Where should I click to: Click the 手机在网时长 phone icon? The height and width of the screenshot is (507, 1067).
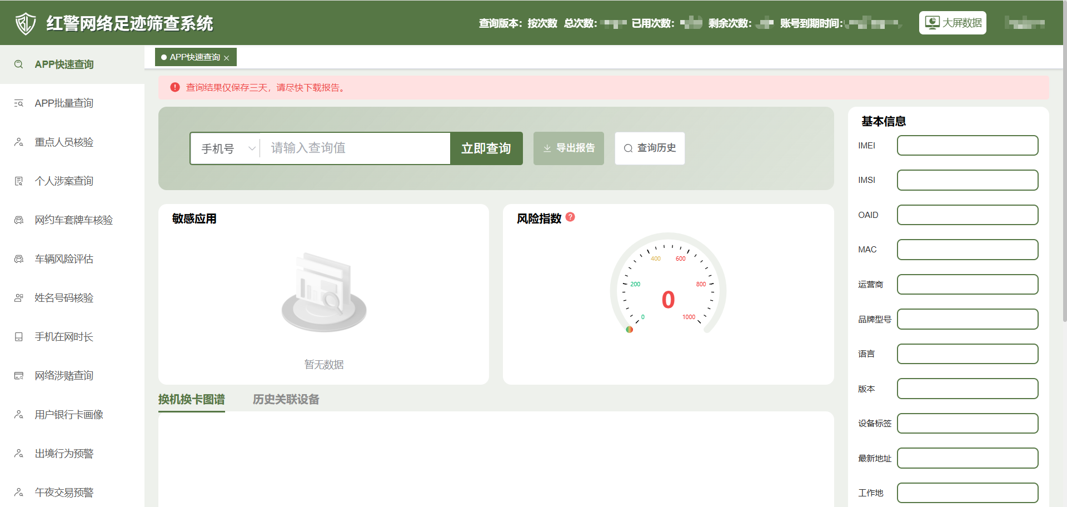tap(19, 337)
